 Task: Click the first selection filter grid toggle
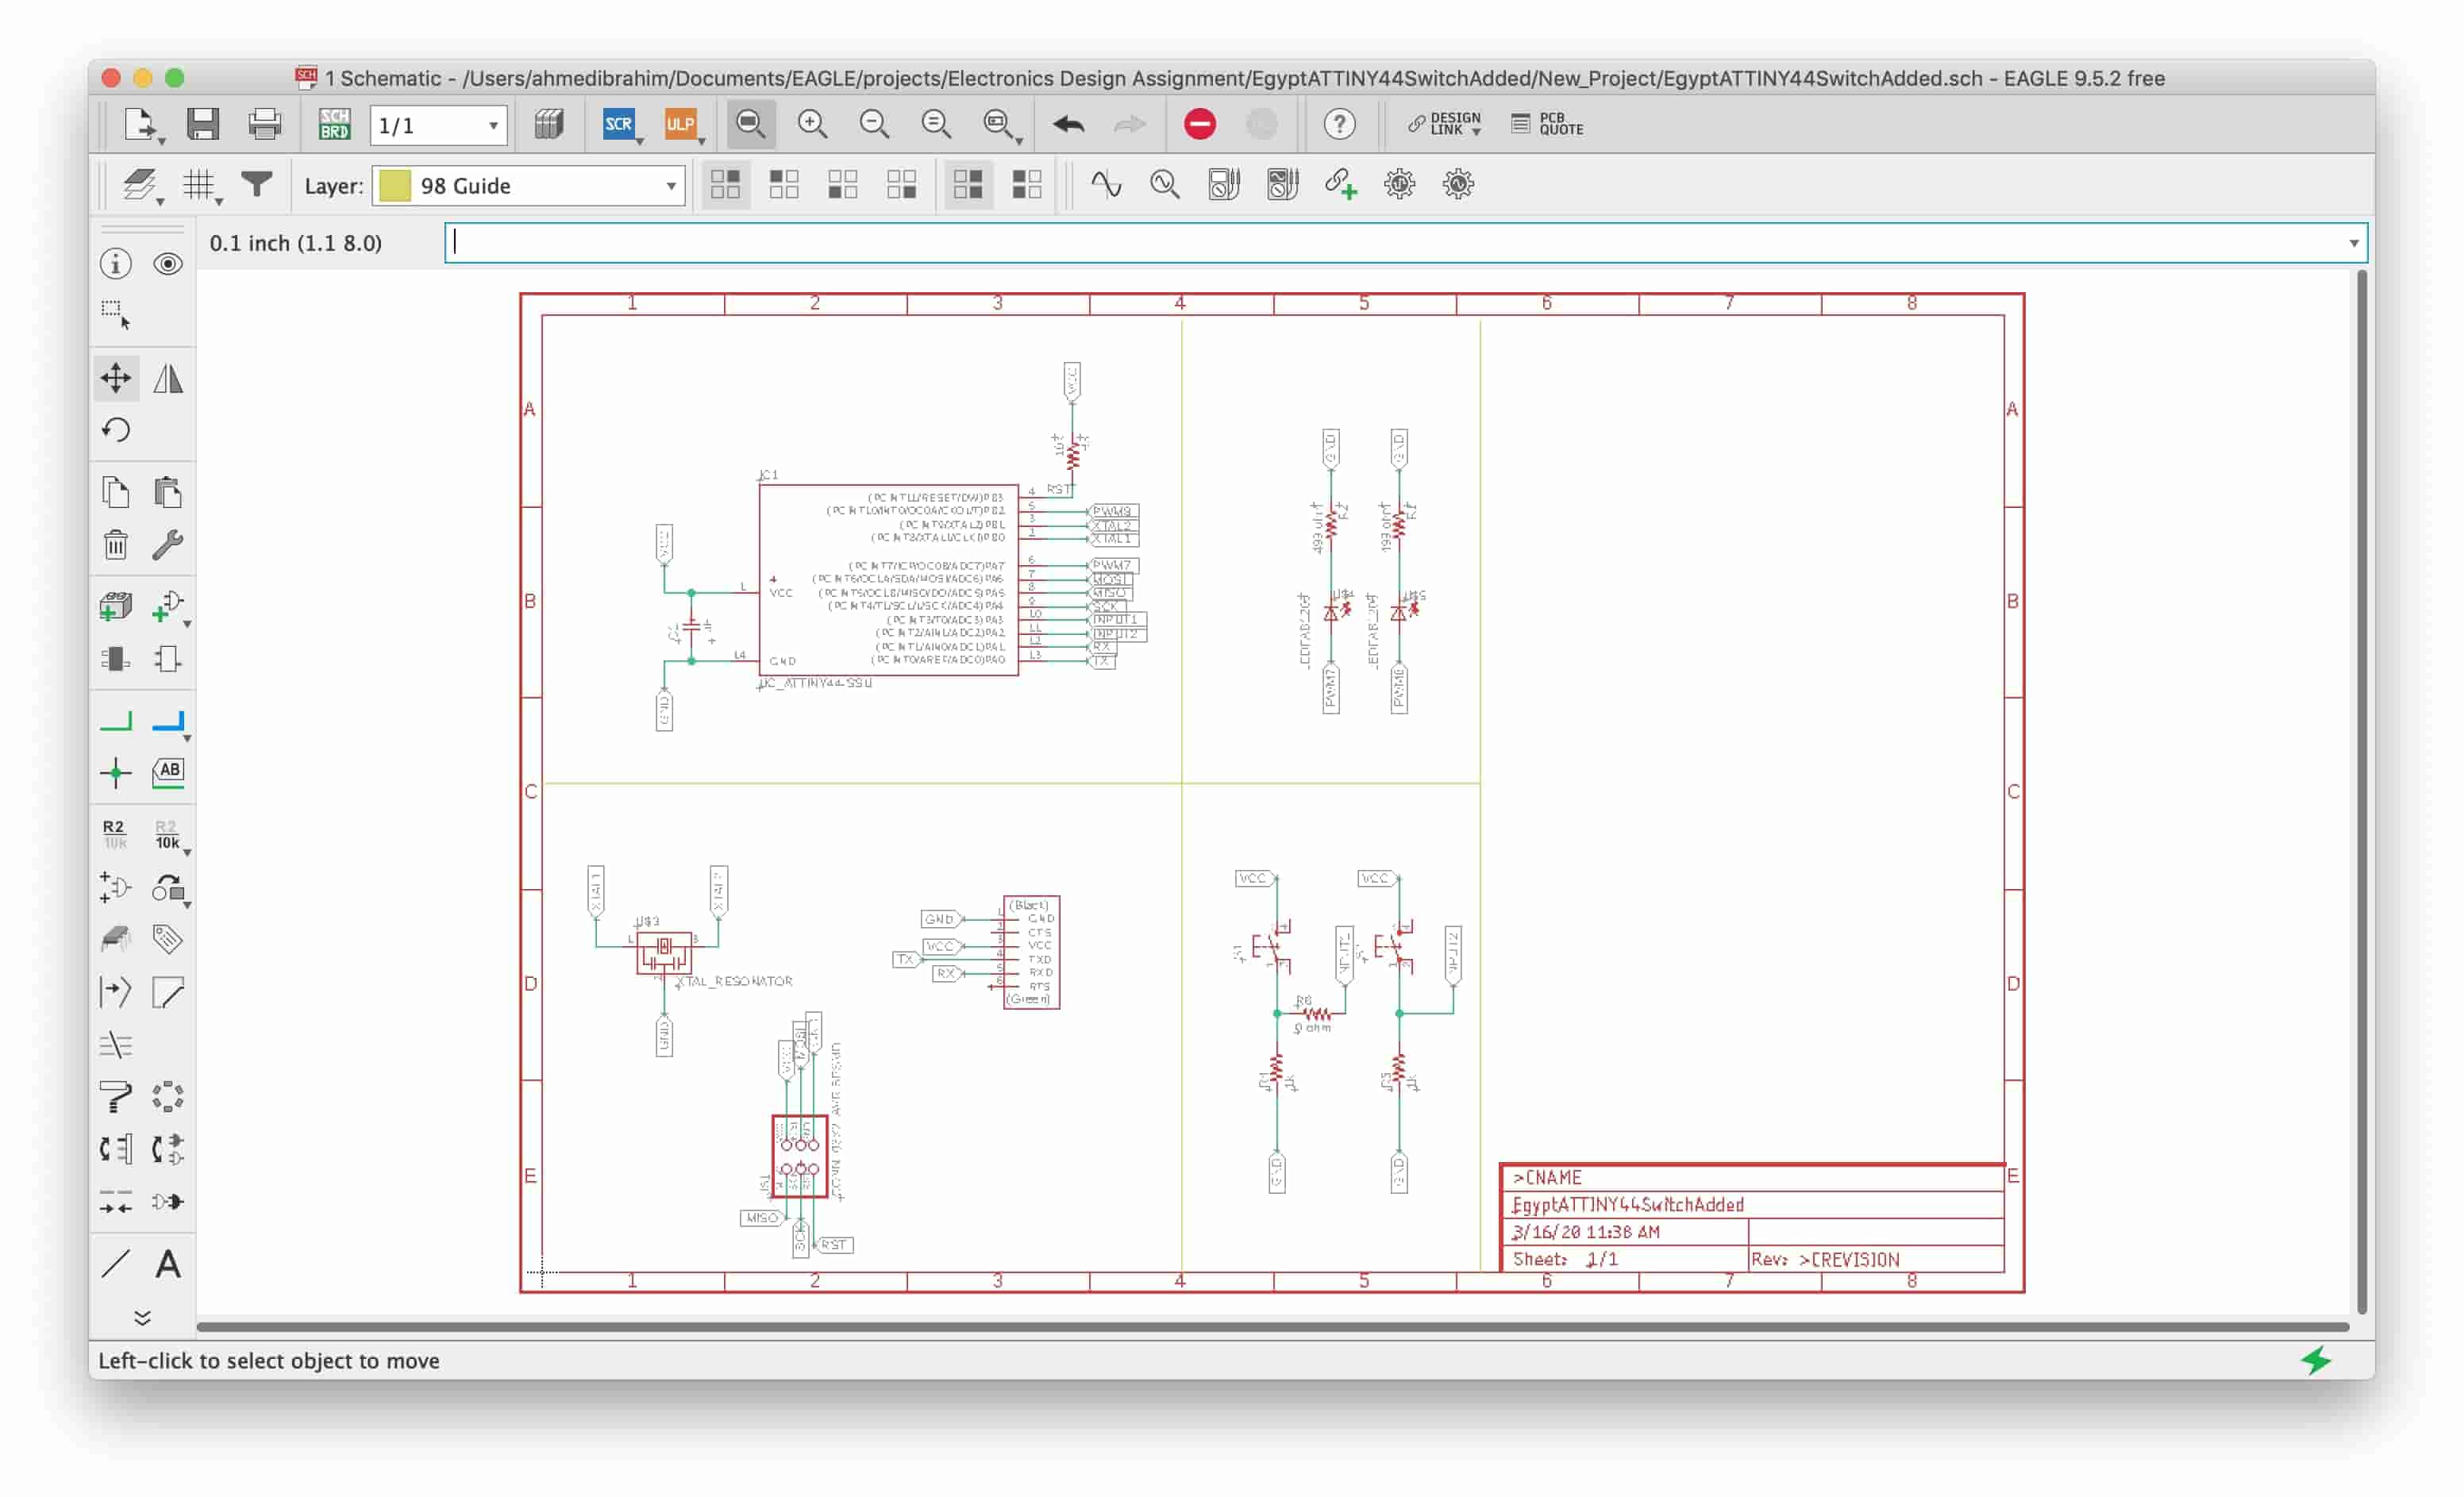(x=725, y=185)
